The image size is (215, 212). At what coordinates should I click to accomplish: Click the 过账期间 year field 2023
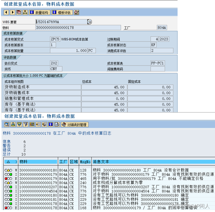click(x=164, y=39)
